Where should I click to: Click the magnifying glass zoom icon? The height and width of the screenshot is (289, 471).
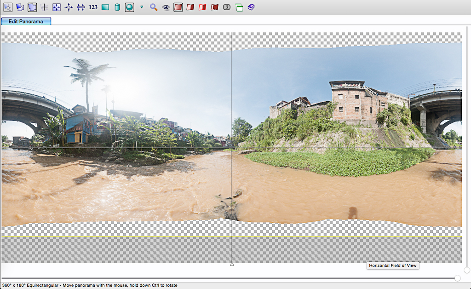click(154, 7)
